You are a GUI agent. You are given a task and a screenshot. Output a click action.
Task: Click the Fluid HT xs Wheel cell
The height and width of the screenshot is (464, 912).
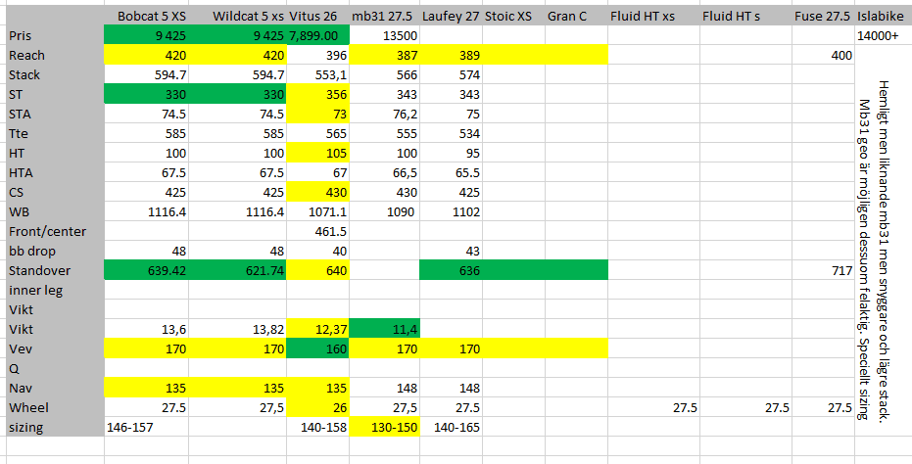654,408
